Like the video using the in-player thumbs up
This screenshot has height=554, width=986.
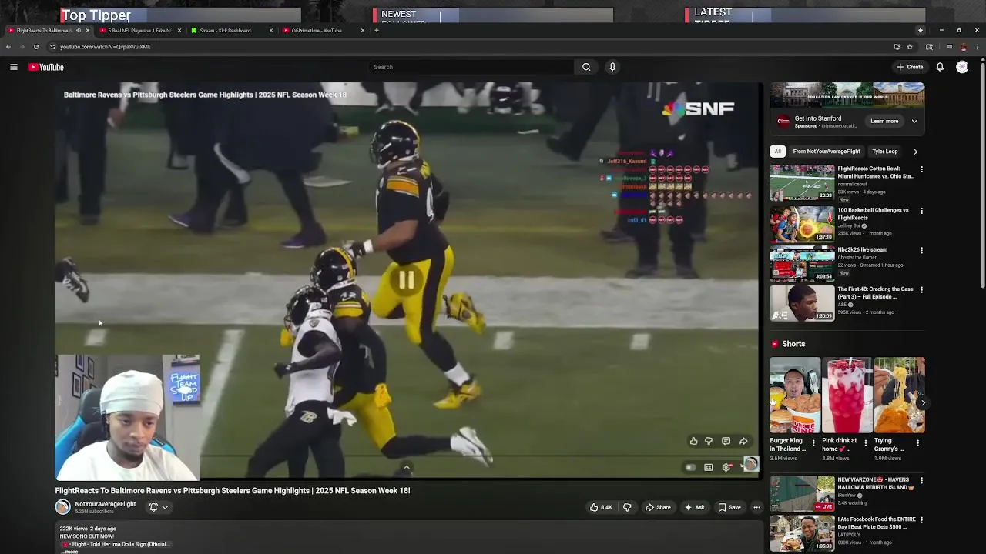click(x=693, y=441)
